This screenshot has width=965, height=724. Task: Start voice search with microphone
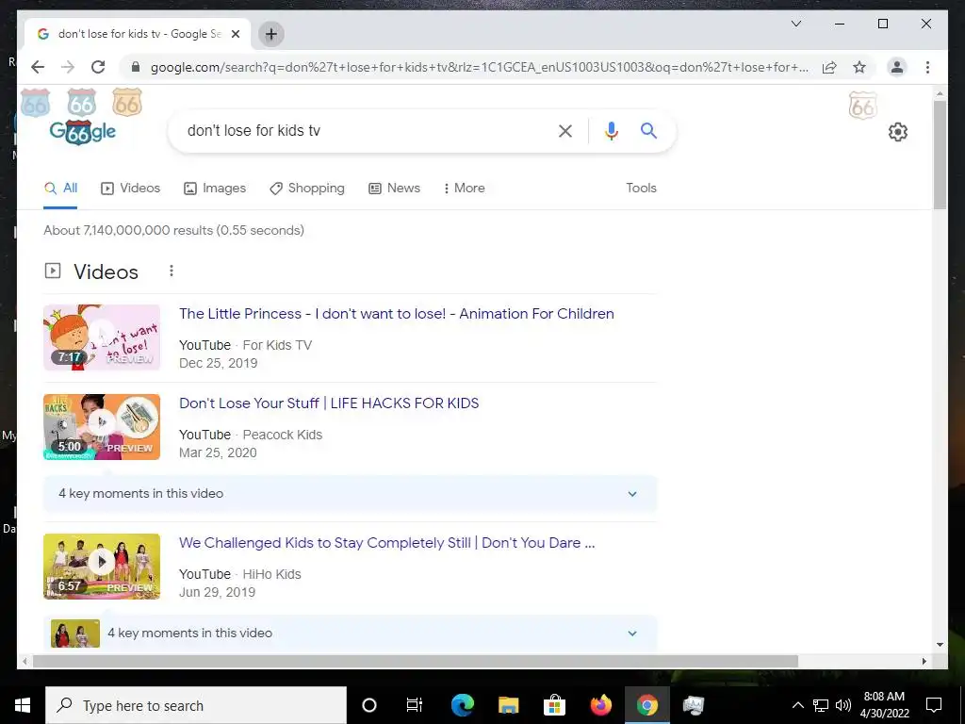[x=611, y=130]
